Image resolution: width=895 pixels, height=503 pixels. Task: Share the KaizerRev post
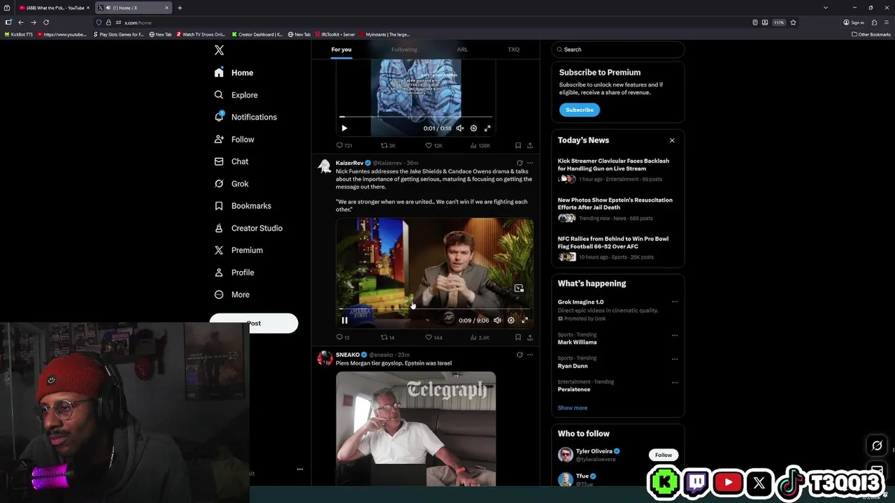(530, 337)
